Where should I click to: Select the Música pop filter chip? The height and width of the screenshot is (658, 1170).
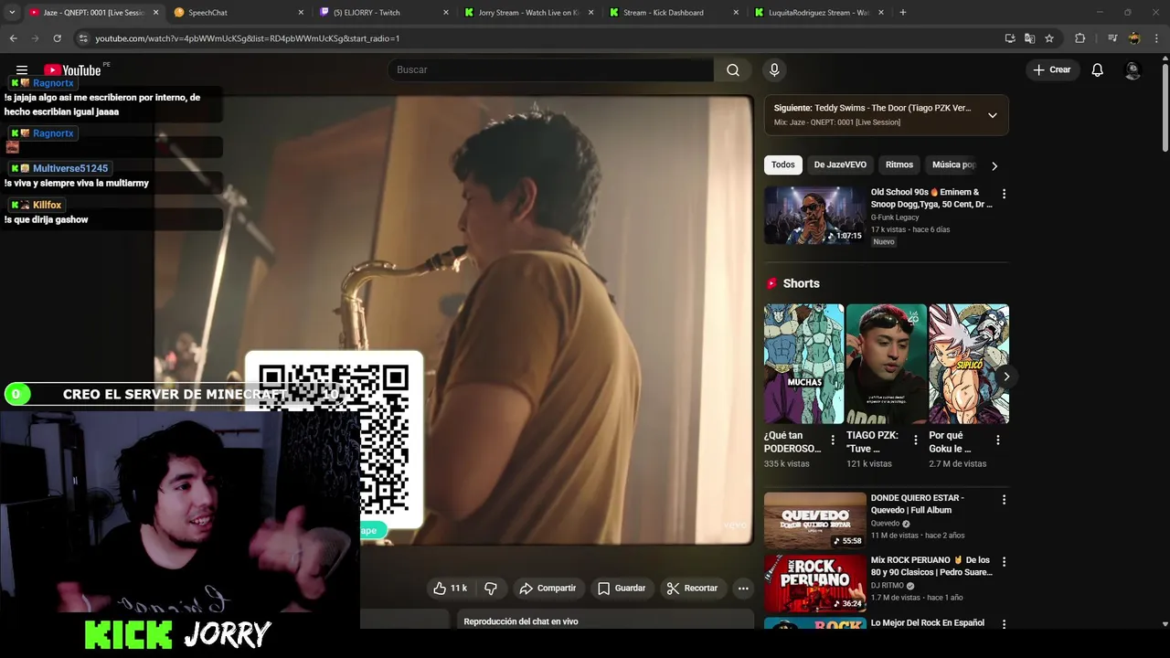coord(953,165)
